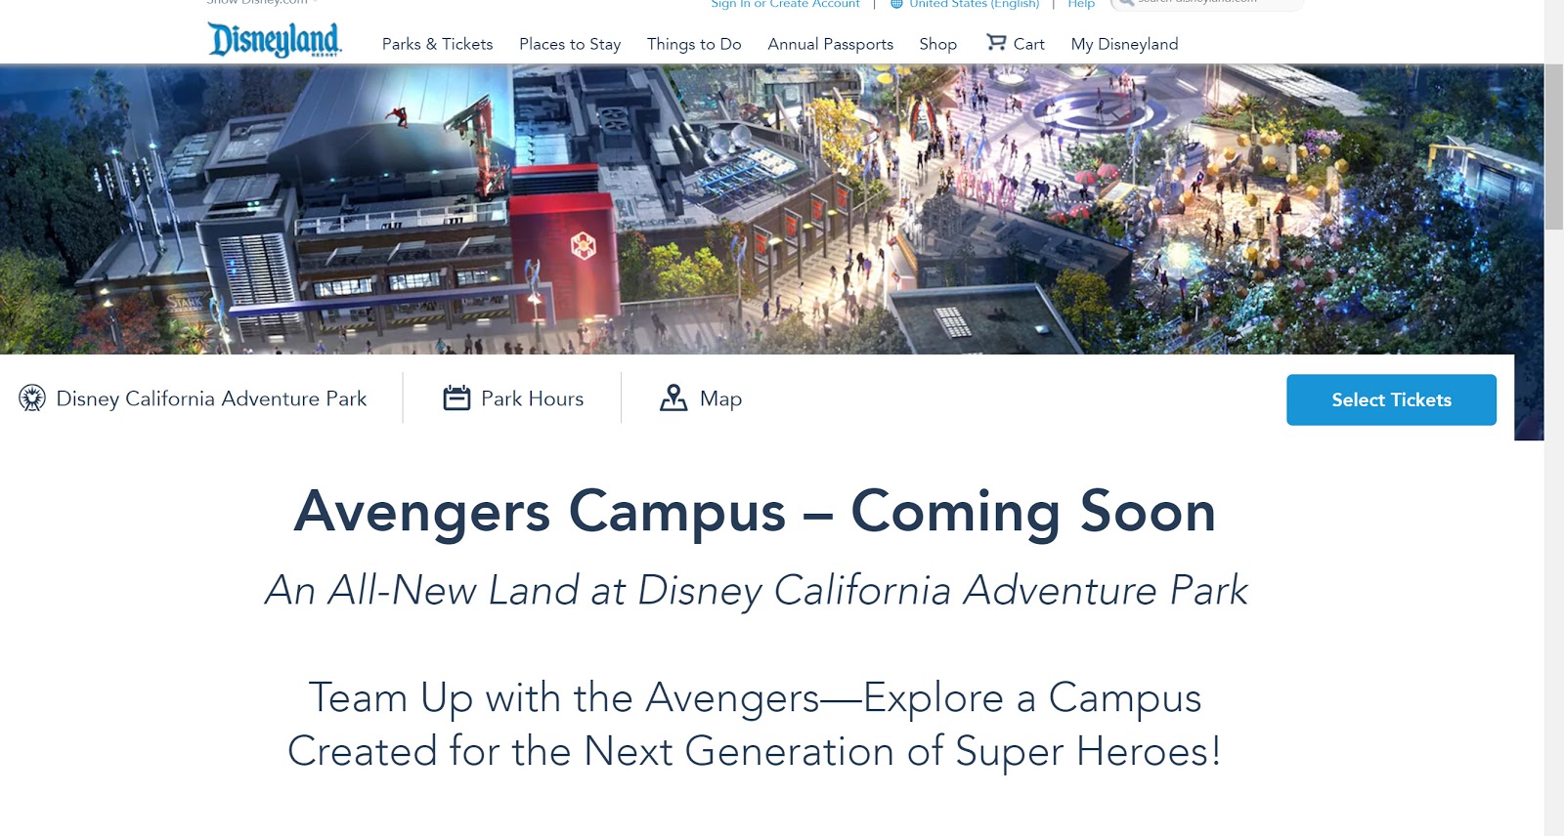Image resolution: width=1564 pixels, height=836 pixels.
Task: Click the Sign In or Create Account link
Action: pos(785,4)
